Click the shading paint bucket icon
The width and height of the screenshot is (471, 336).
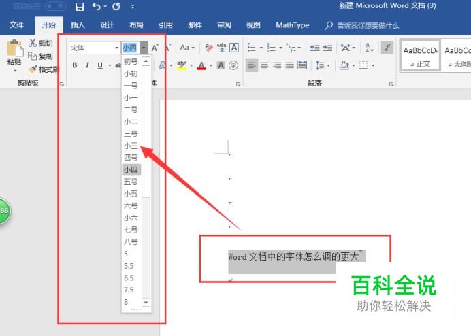(344, 65)
